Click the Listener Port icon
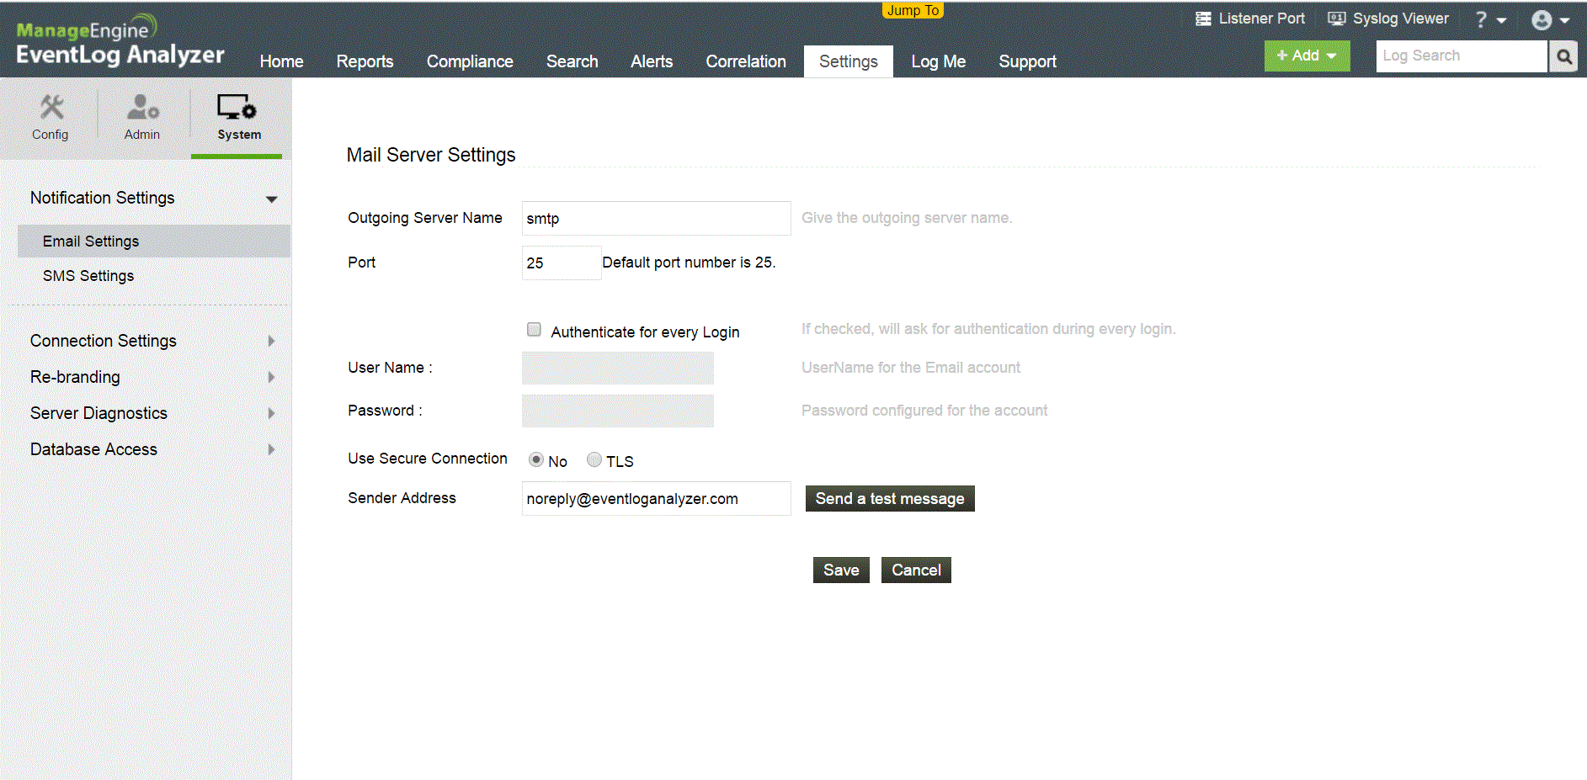Image resolution: width=1587 pixels, height=780 pixels. pos(1203,19)
